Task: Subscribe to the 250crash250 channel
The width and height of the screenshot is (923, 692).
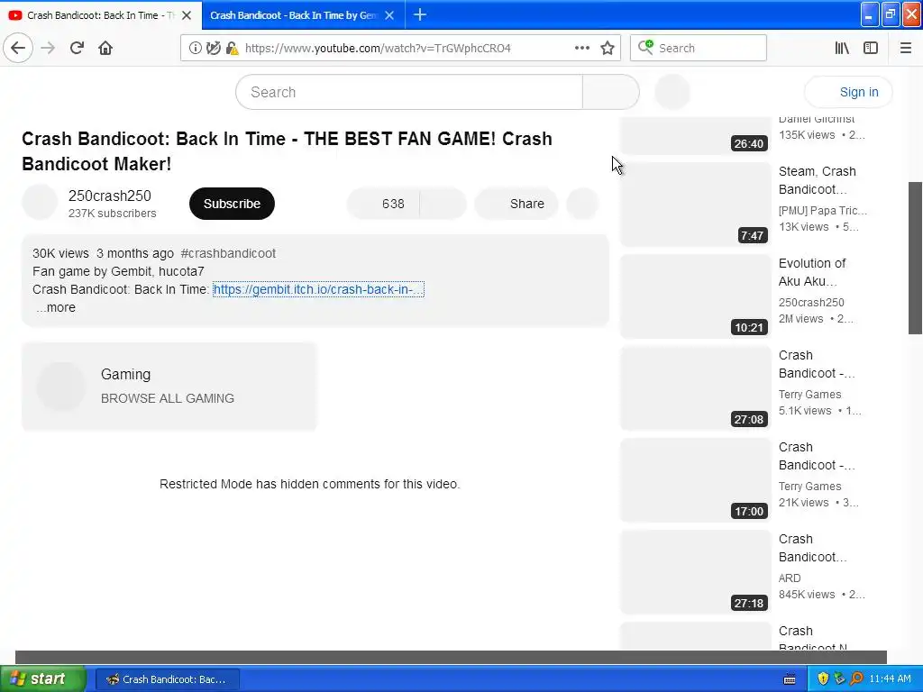Action: click(x=232, y=204)
